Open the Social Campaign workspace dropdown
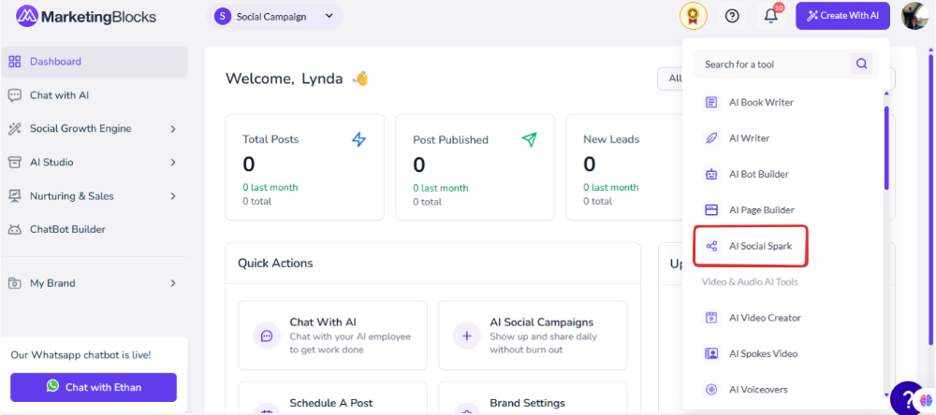The image size is (936, 415). [275, 16]
